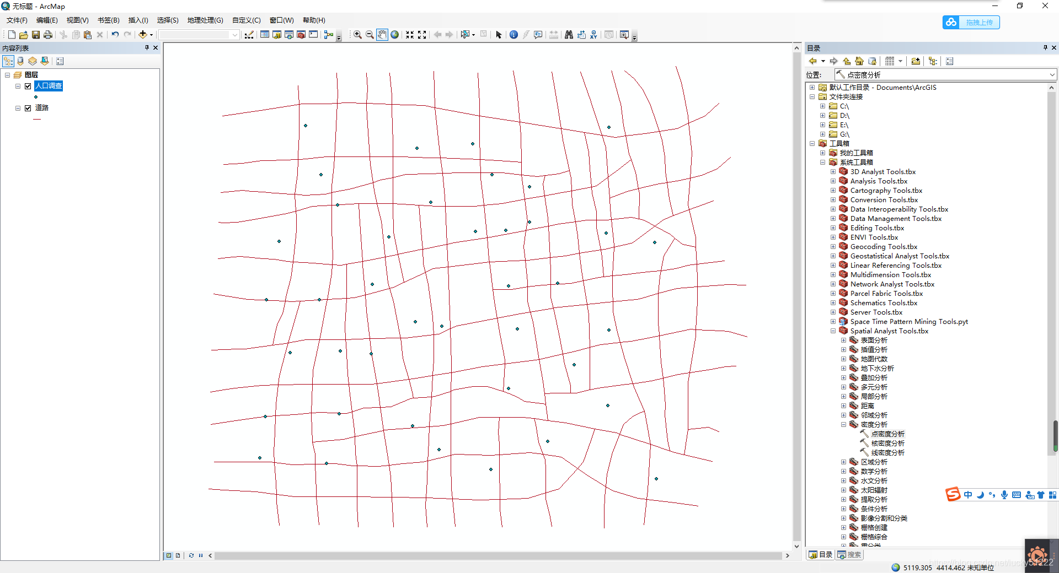Click the Full Extent globe icon

[395, 35]
